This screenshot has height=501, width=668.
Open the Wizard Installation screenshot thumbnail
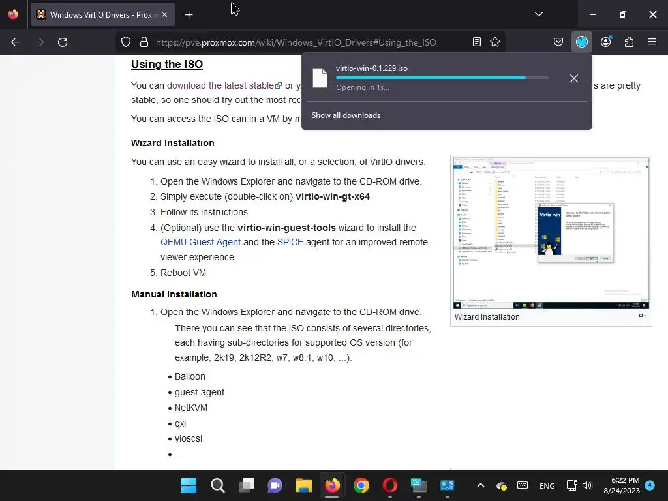551,233
